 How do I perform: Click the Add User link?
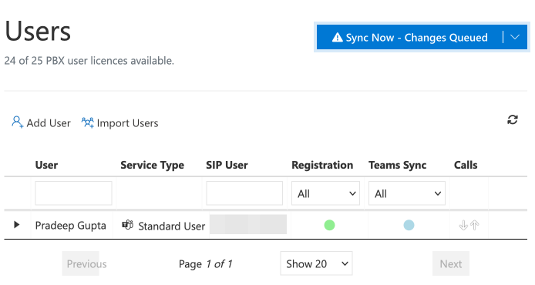tap(41, 122)
